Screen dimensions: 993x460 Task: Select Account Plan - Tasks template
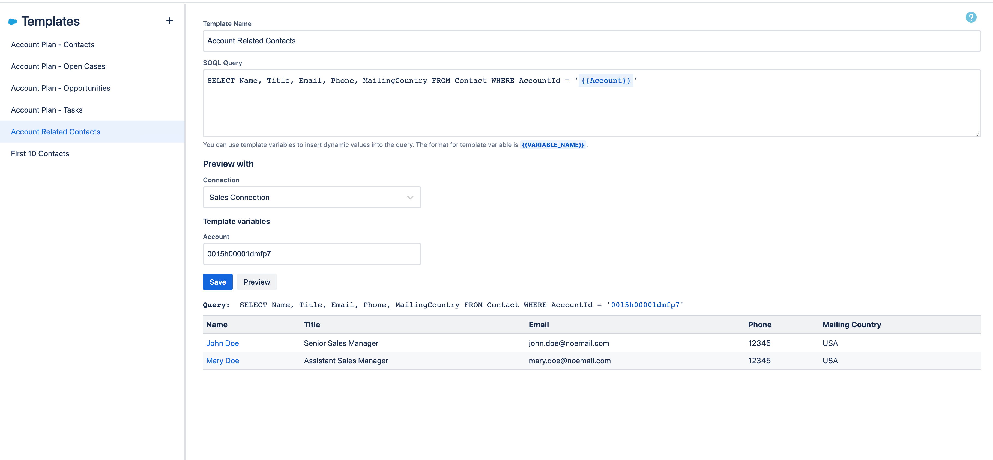click(x=47, y=110)
